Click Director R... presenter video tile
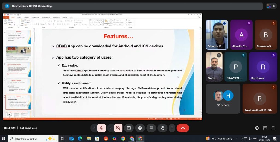 tap(217, 35)
